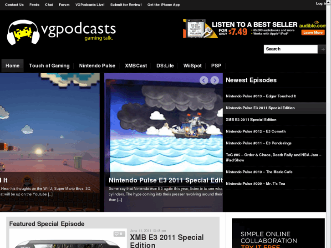Screen dimensions: 331x248
Task: Advance to the next carousel slide
Action: (x=215, y=80)
